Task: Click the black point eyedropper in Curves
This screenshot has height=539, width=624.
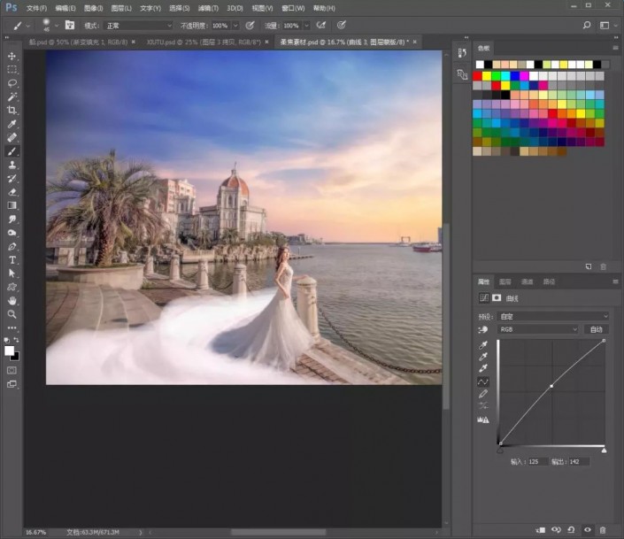Action: [483, 345]
